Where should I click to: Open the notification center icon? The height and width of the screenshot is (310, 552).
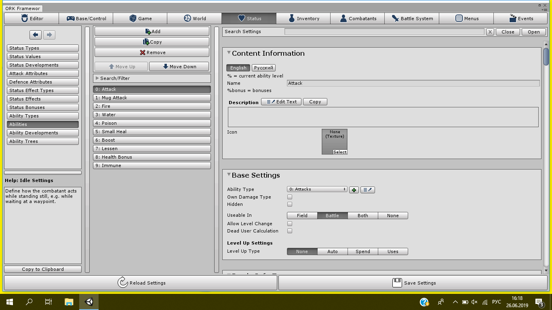click(539, 302)
